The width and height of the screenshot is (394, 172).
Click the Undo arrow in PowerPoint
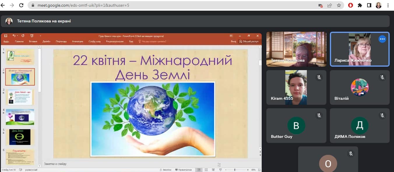click(14, 36)
